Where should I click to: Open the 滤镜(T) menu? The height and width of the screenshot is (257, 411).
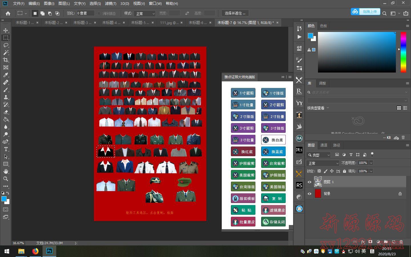tap(110, 3)
